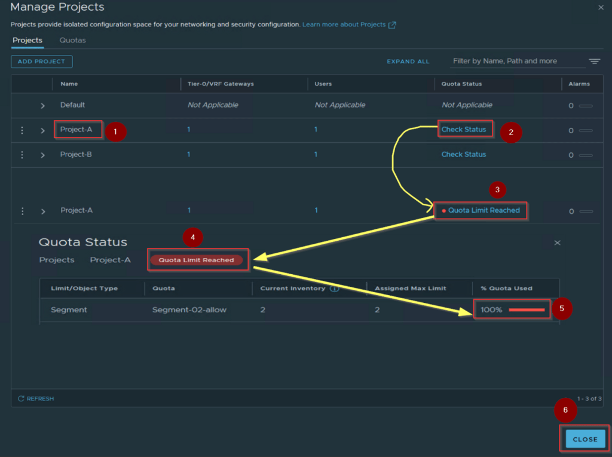This screenshot has height=457, width=612.
Task: Click the info icon next to Current Inventory
Action: 335,289
